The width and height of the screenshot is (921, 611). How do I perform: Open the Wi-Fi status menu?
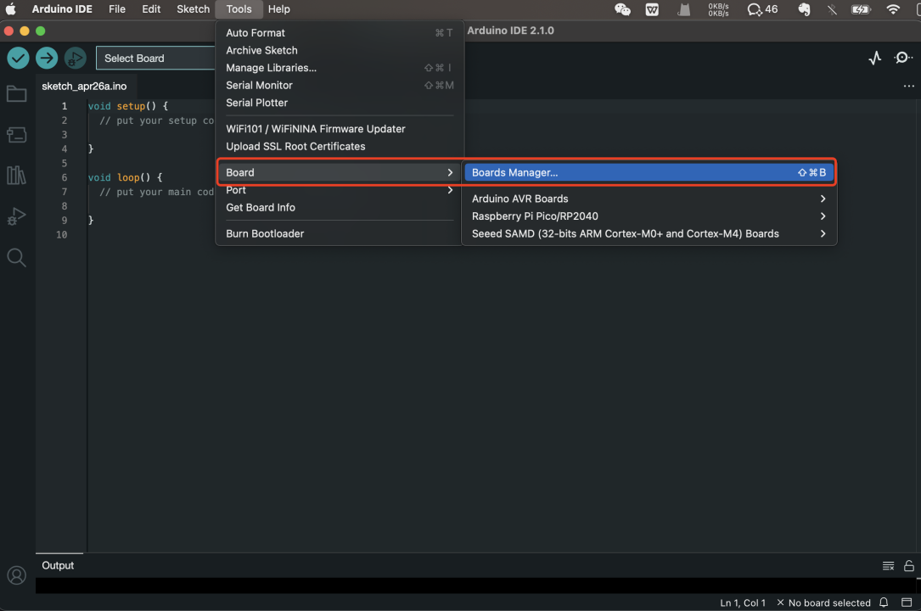pyautogui.click(x=893, y=8)
